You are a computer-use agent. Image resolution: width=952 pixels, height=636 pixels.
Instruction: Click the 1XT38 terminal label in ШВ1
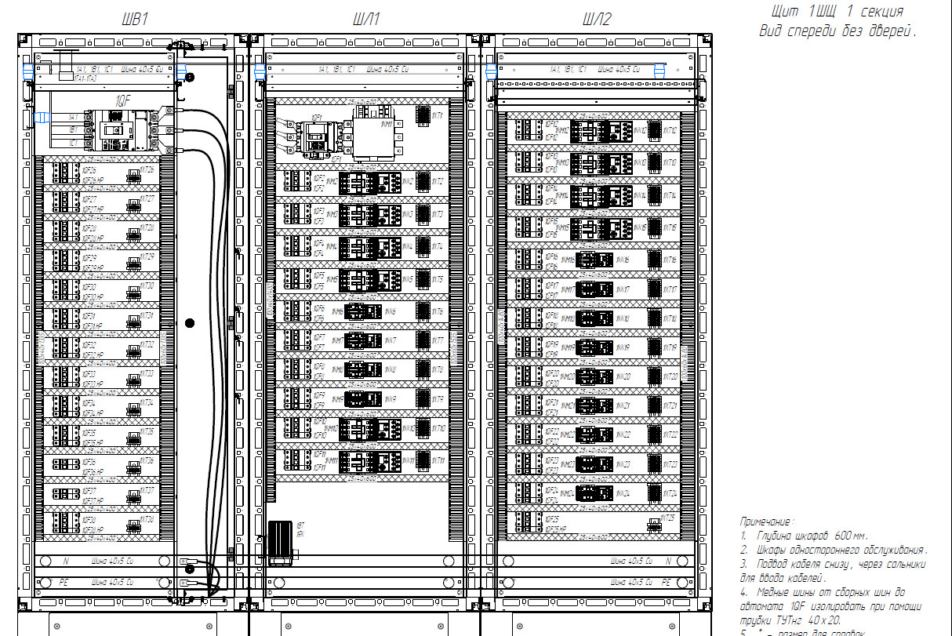tap(147, 520)
